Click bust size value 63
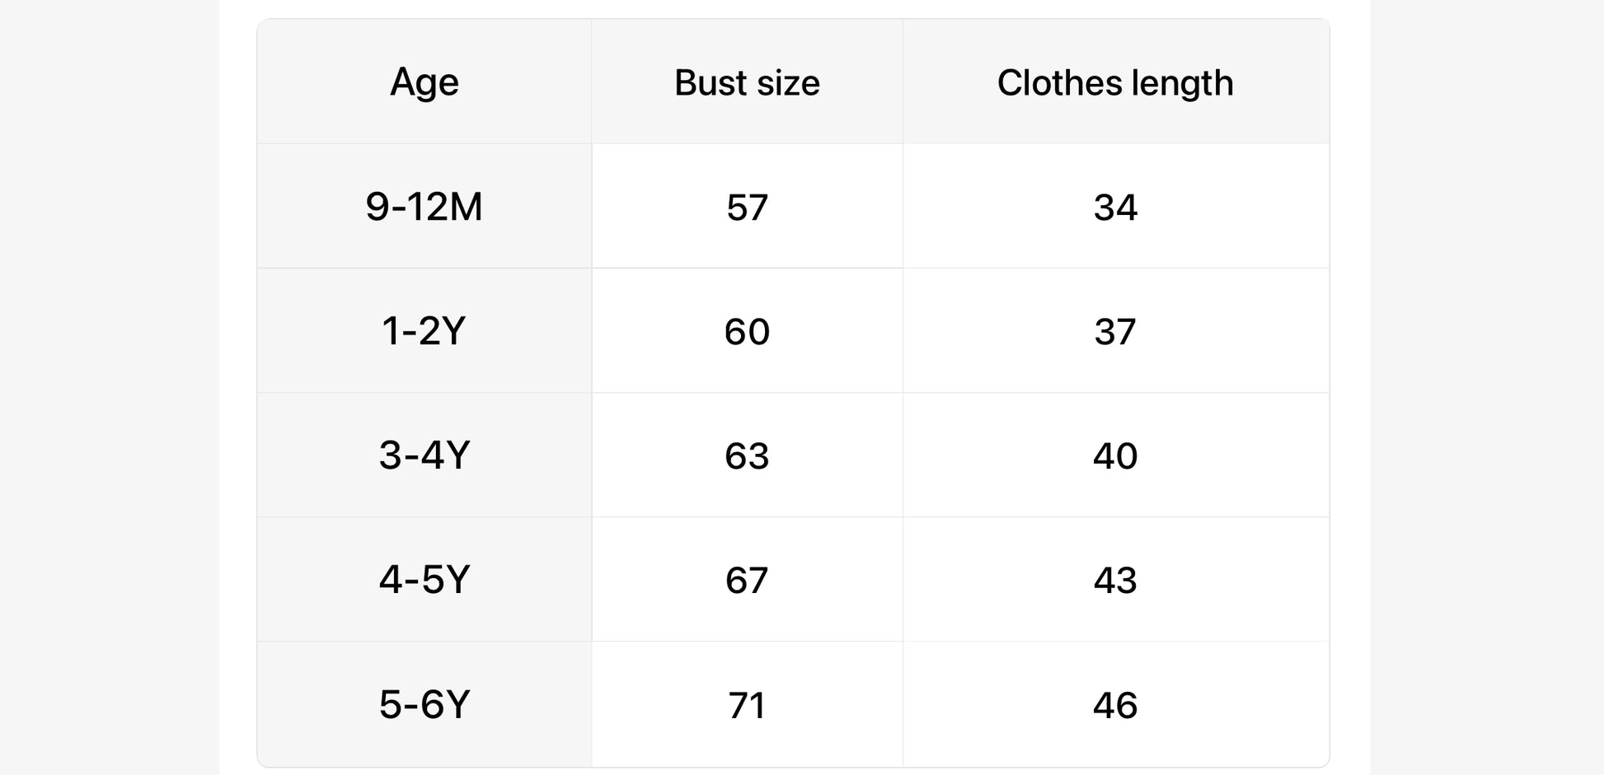Screen dimensions: 1604x775 [747, 456]
